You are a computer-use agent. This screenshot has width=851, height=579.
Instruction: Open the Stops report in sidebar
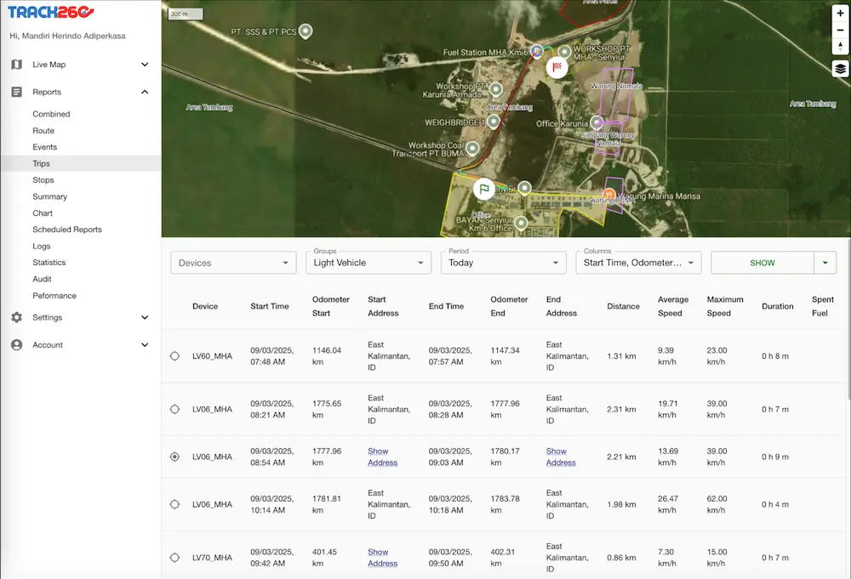(x=43, y=180)
